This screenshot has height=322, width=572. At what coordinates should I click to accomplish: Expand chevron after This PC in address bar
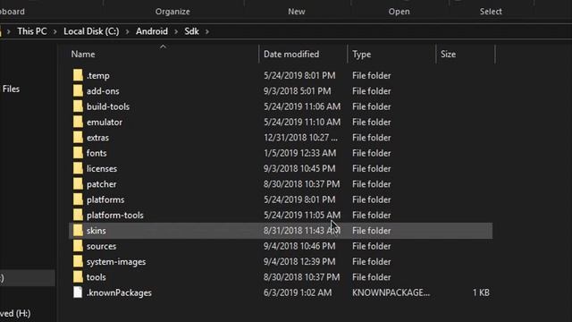[x=55, y=32]
